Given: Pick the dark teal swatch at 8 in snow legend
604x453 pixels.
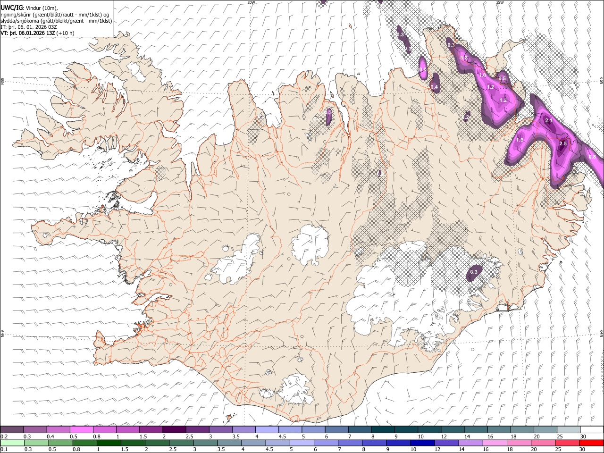Looking at the screenshot, I should (x=383, y=429).
